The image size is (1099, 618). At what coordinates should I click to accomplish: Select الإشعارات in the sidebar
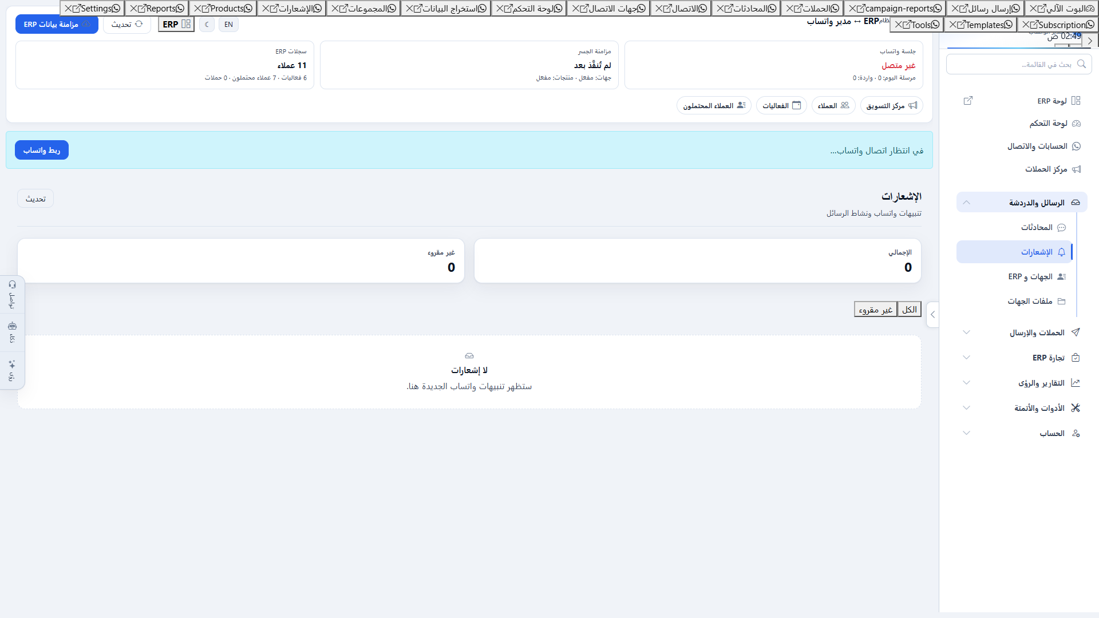[1014, 252]
